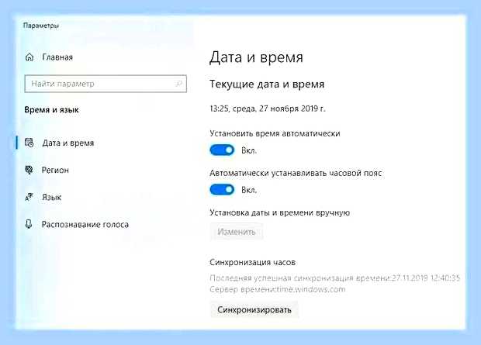
Task: Click the speech recognition microphone icon
Action: pyautogui.click(x=29, y=224)
